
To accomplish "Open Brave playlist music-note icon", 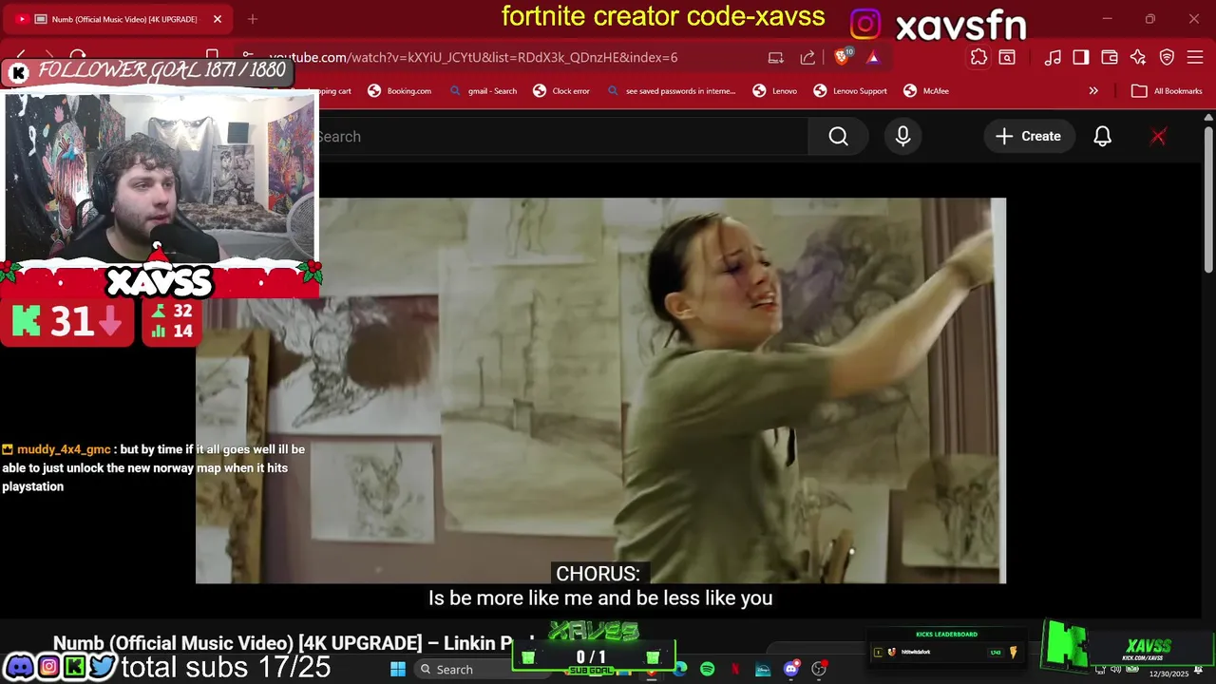I will [1053, 57].
